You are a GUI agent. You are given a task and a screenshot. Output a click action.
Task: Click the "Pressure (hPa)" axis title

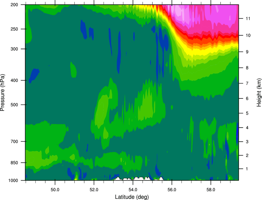(x=2, y=93)
